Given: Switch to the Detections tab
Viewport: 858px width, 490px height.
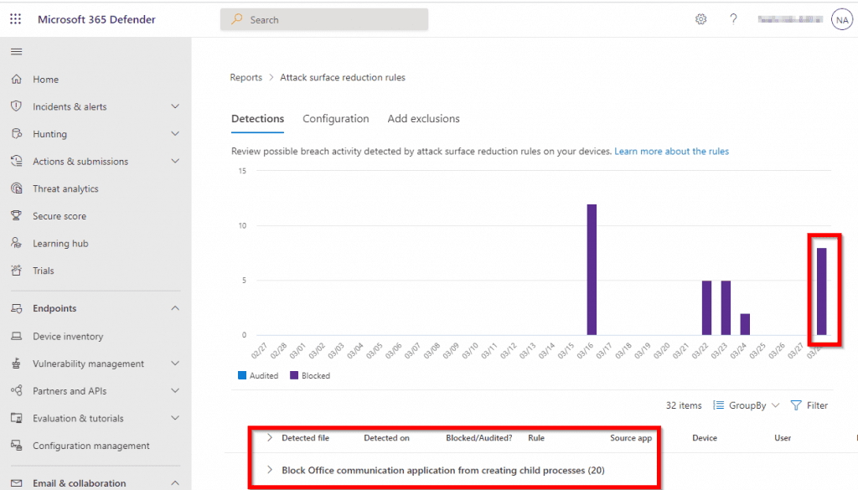Looking at the screenshot, I should 258,119.
